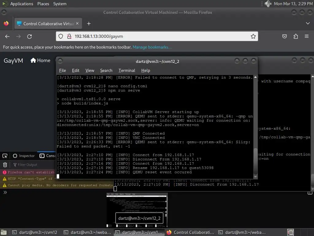Screen dimensions: 314x236
Task: Select the Control Collaborative Virtua browser tab
Action: point(48,23)
